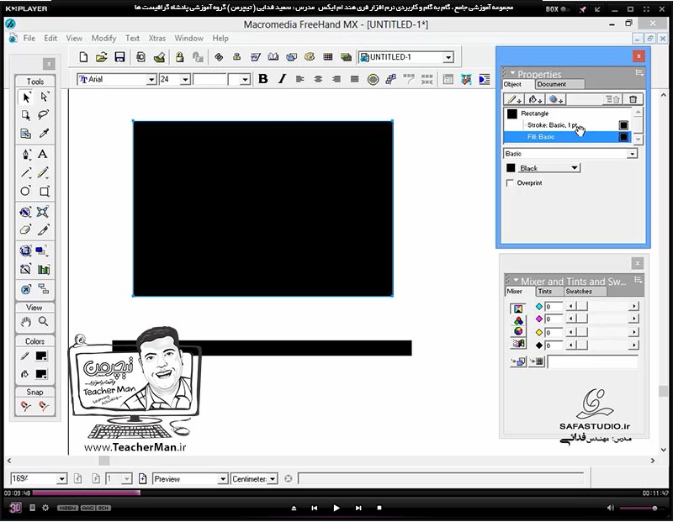Open the zoom percentage dropdown
This screenshot has height=522, width=673.
click(x=61, y=478)
